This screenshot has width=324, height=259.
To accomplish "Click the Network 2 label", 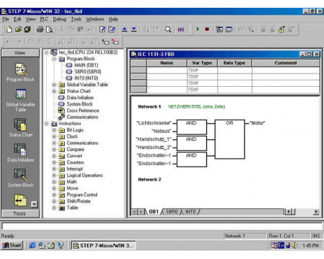I will click(x=150, y=179).
